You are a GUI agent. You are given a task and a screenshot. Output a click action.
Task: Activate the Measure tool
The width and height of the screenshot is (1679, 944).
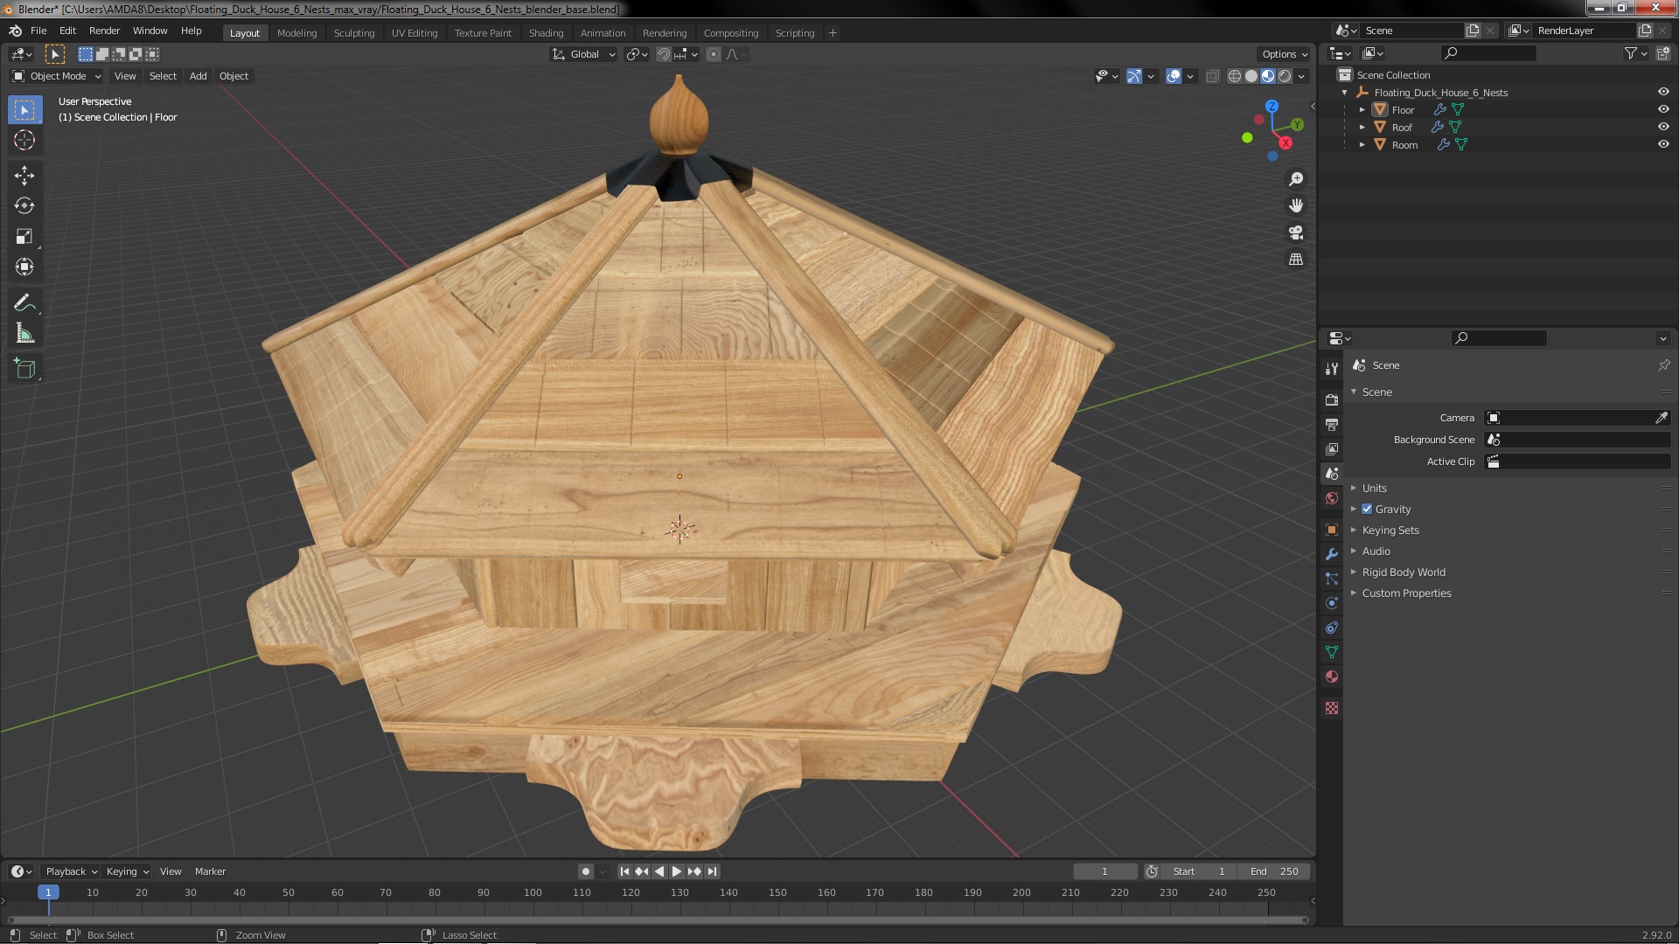pos(24,334)
